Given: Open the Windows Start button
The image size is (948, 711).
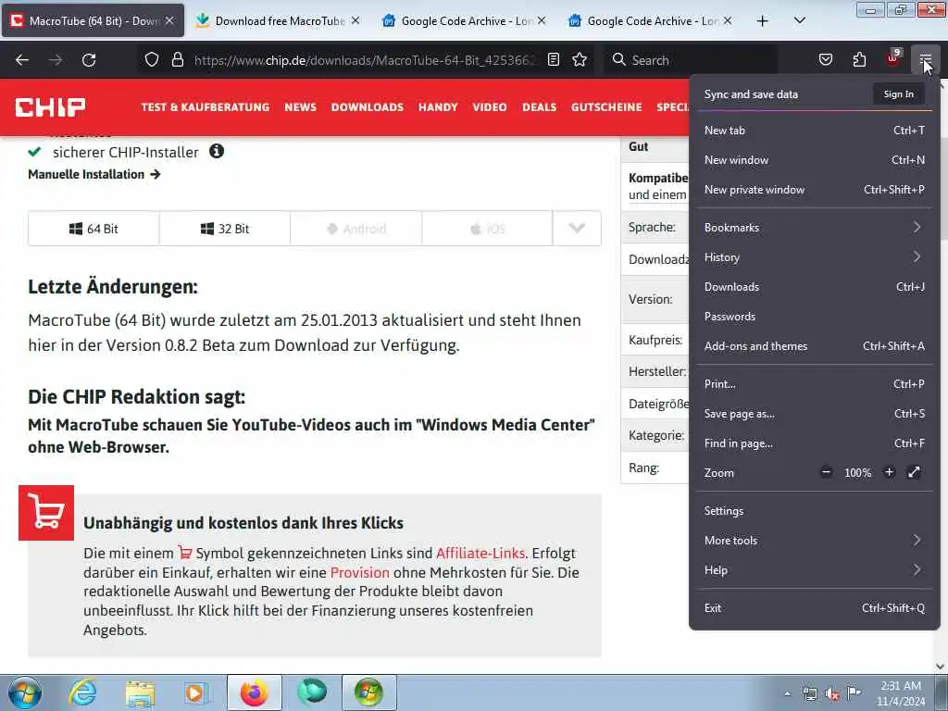Looking at the screenshot, I should click(x=25, y=692).
